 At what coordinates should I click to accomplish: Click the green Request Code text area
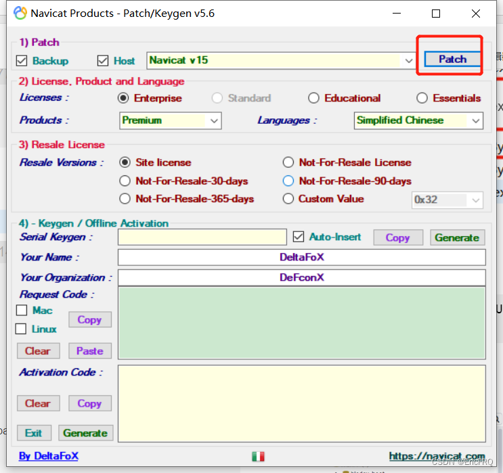point(301,323)
